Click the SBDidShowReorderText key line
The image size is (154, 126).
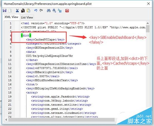[52, 80]
